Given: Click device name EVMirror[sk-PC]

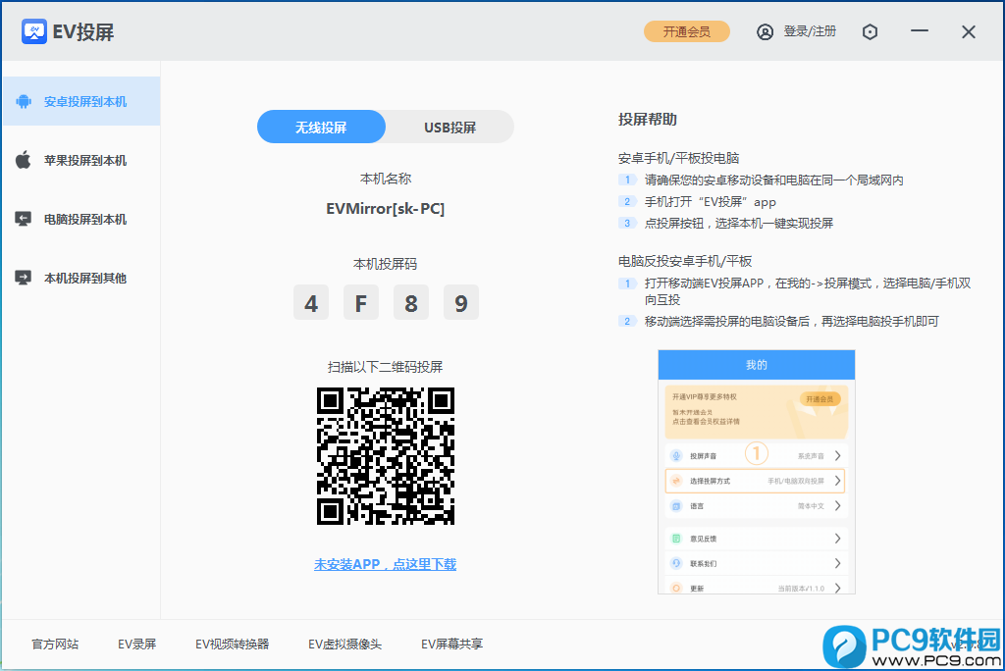Looking at the screenshot, I should point(385,208).
